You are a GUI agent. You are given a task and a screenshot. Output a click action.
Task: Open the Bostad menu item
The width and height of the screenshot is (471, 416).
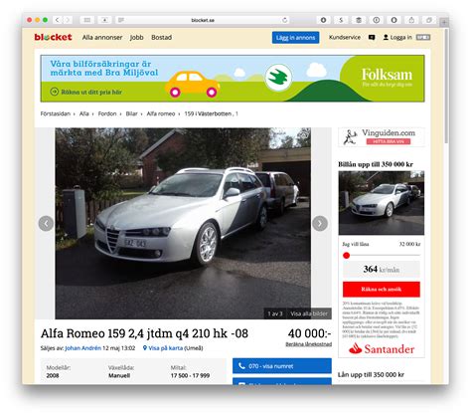point(161,38)
